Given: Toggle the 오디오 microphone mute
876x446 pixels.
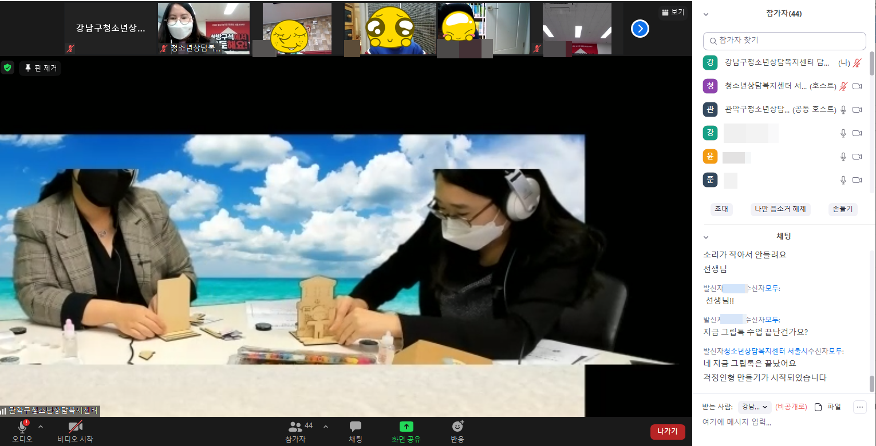Looking at the screenshot, I should point(22,427).
